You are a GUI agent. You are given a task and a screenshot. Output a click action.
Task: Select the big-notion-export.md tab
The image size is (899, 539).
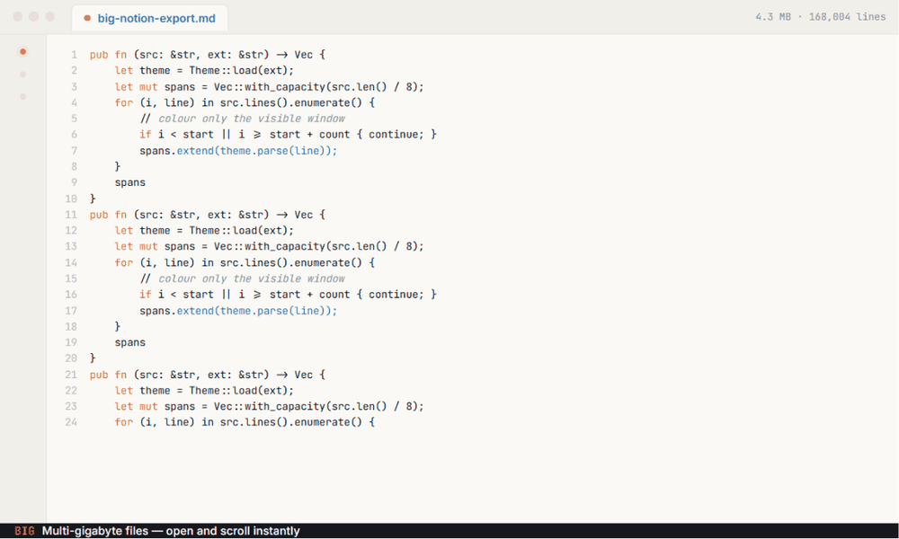[x=149, y=18]
